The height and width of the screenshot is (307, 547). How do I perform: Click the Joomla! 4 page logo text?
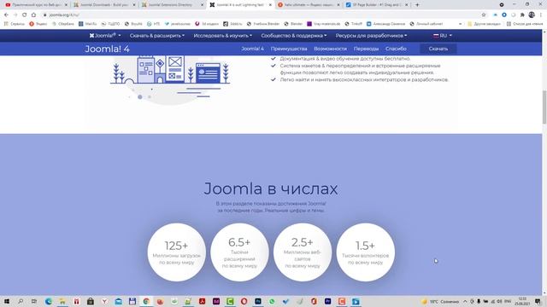pos(108,49)
